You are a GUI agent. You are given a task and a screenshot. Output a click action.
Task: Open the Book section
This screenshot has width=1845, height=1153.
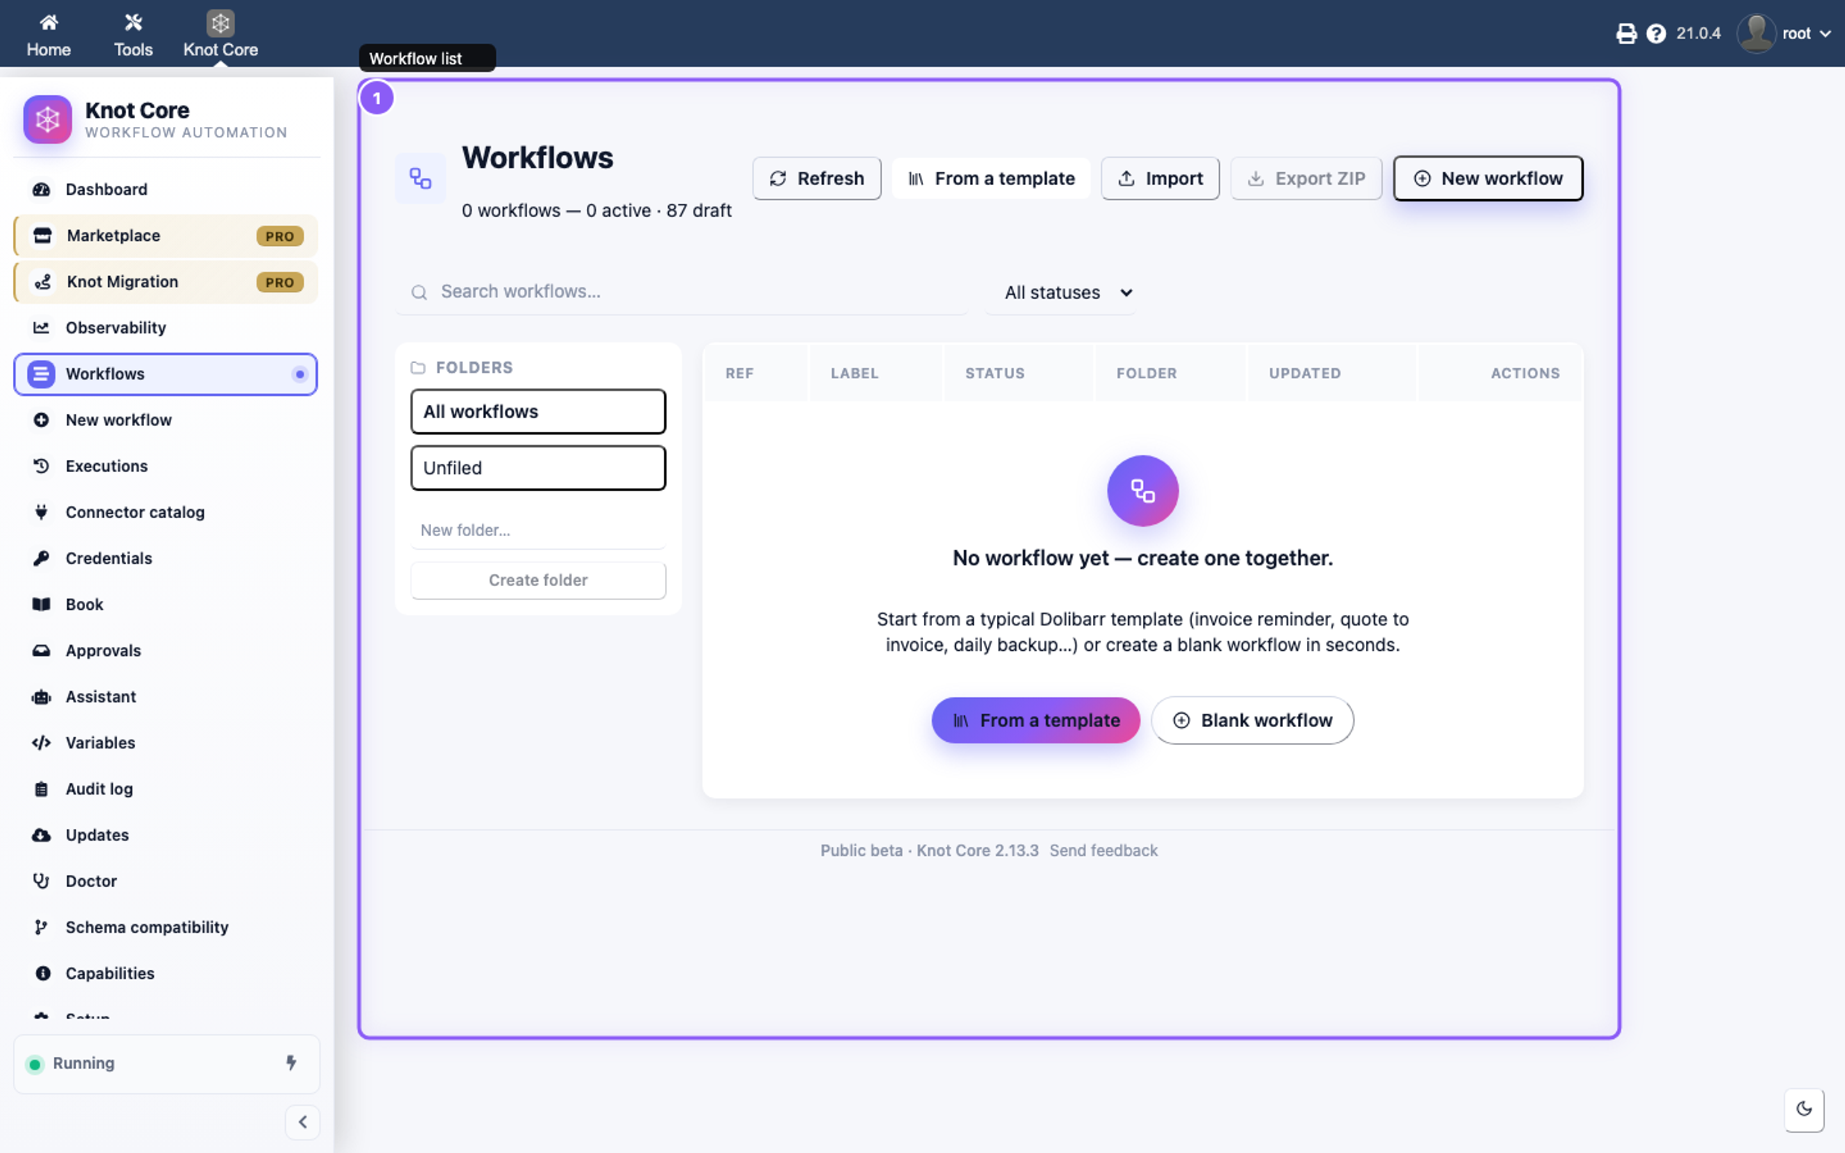[x=165, y=605]
